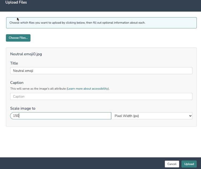The image size is (201, 169).
Task: Click the Scale image to label
Action: [x=23, y=108]
